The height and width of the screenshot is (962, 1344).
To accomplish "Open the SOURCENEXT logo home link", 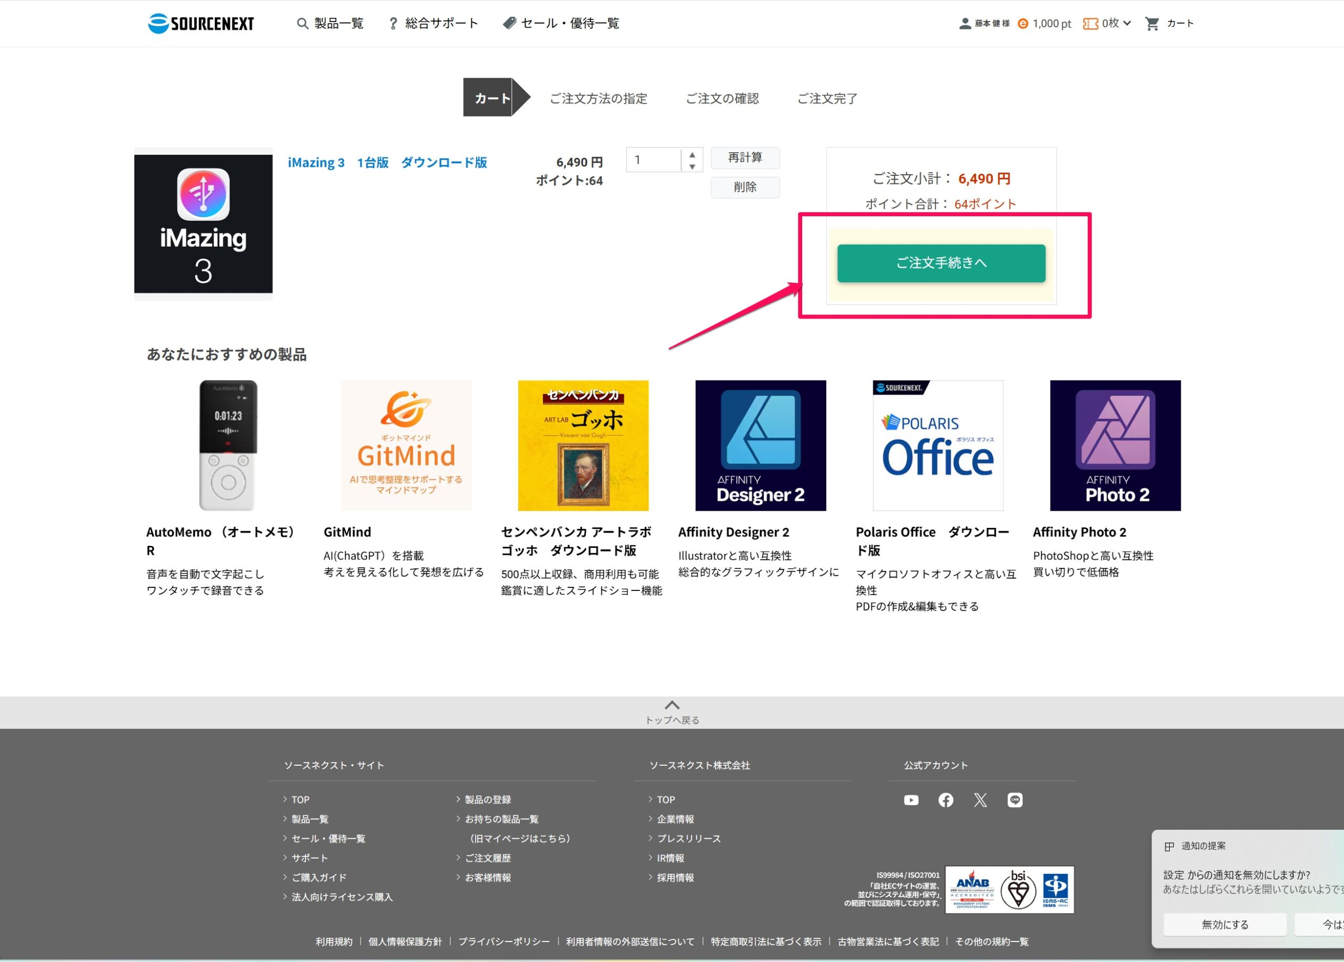I will tap(201, 23).
